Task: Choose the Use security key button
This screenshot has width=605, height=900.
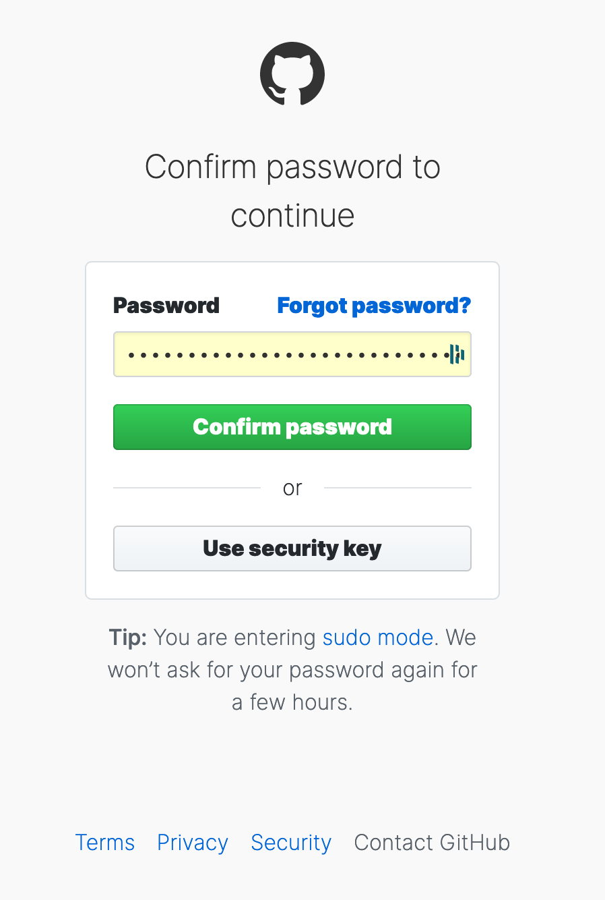Action: point(292,549)
